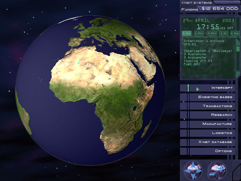The image size is (241, 181).
Task: Click the X-NET SYSTEMS title
Action: coord(197,3)
